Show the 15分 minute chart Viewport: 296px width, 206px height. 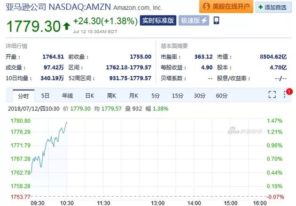point(177,96)
